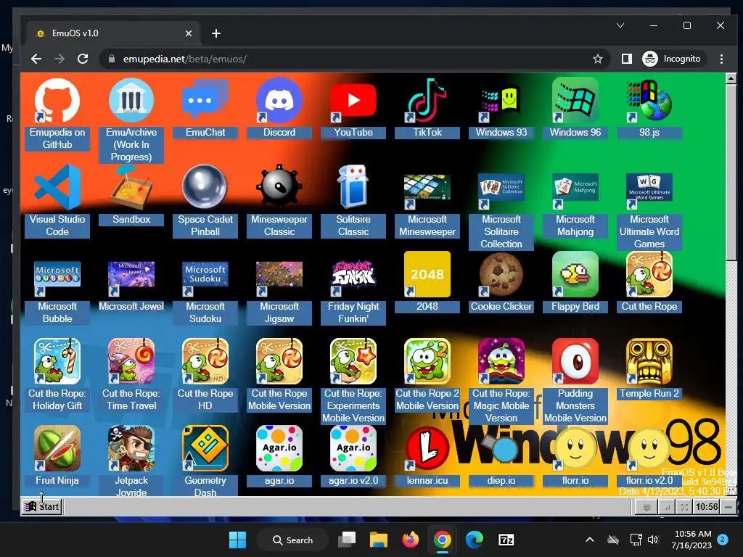Toggle fullscreen icon in EmuOS tray

coord(684,507)
